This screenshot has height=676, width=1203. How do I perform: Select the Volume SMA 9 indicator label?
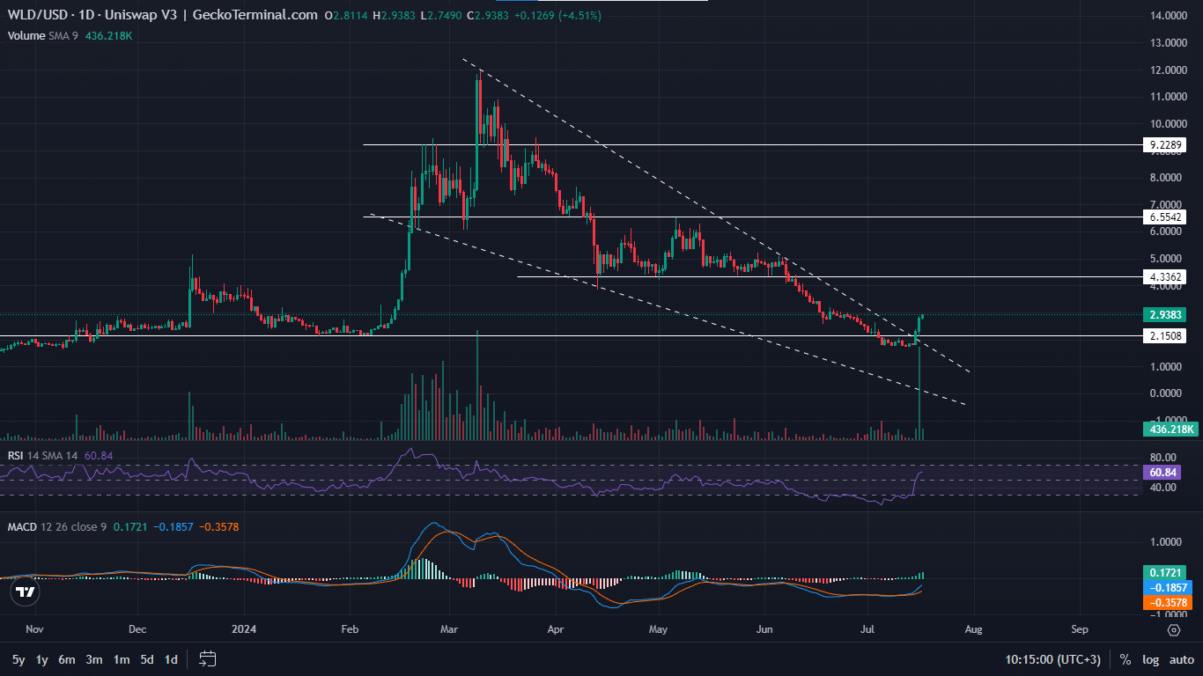tap(44, 36)
